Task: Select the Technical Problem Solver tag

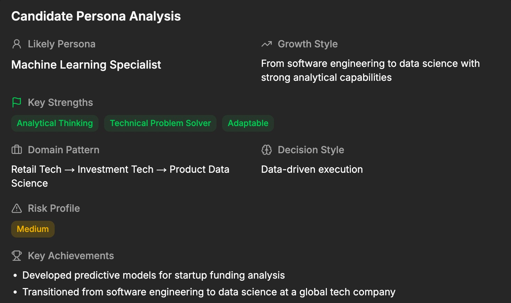Action: click(x=160, y=123)
